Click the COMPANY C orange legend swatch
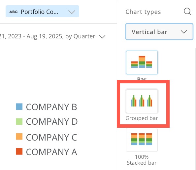 [19, 136]
